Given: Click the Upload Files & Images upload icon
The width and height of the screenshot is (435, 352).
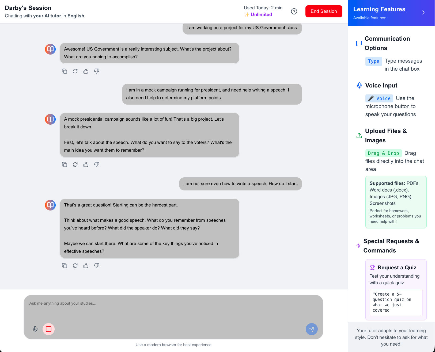Looking at the screenshot, I should pos(359,135).
